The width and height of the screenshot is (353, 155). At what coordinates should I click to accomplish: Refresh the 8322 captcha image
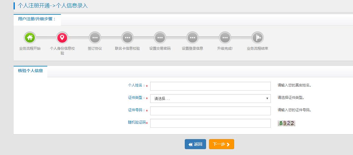click(286, 123)
